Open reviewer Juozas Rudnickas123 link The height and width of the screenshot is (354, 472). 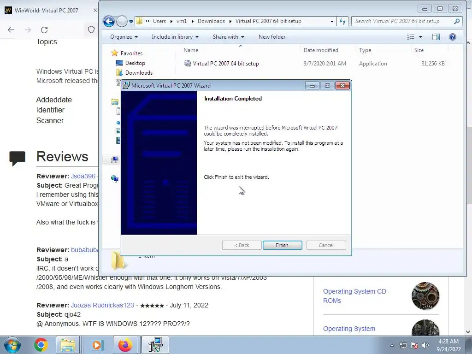click(102, 305)
